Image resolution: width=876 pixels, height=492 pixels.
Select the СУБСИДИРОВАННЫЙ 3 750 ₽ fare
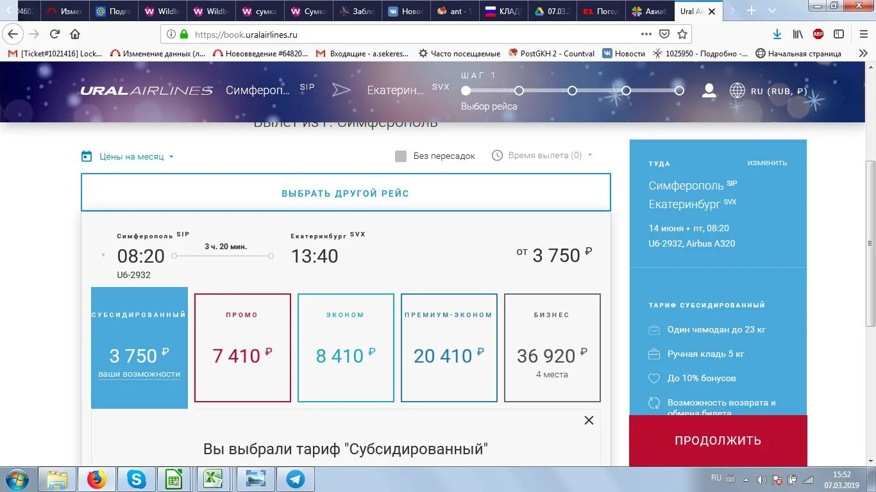click(x=139, y=348)
